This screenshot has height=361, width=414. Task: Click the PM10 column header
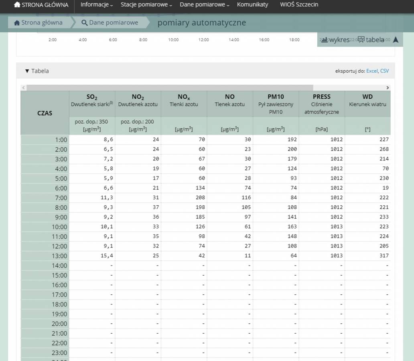pos(276,97)
